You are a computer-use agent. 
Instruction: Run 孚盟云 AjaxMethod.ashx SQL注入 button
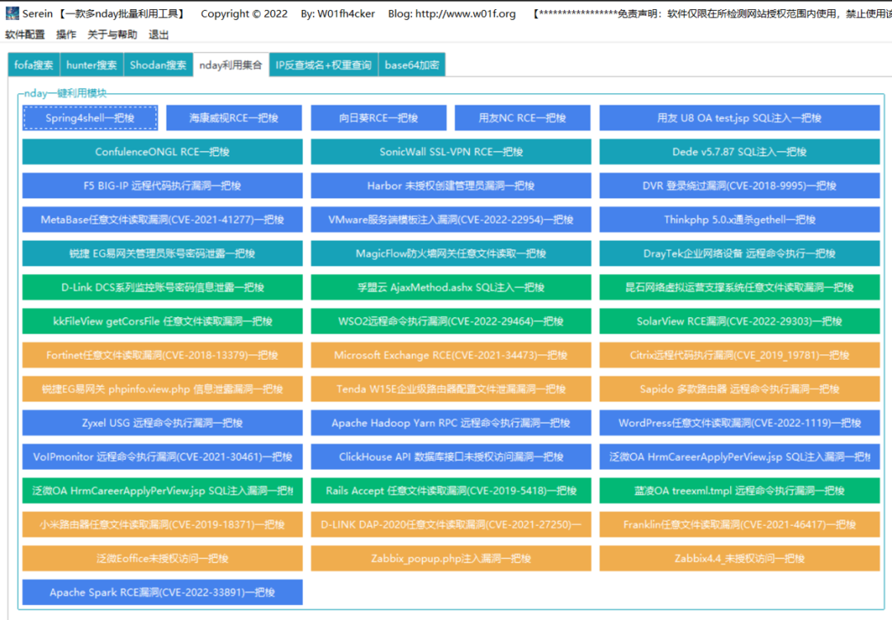451,287
